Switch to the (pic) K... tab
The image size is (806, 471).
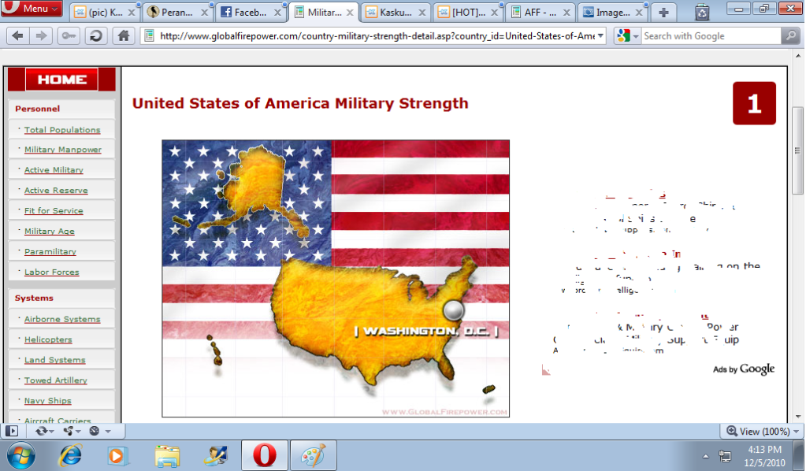click(x=105, y=13)
